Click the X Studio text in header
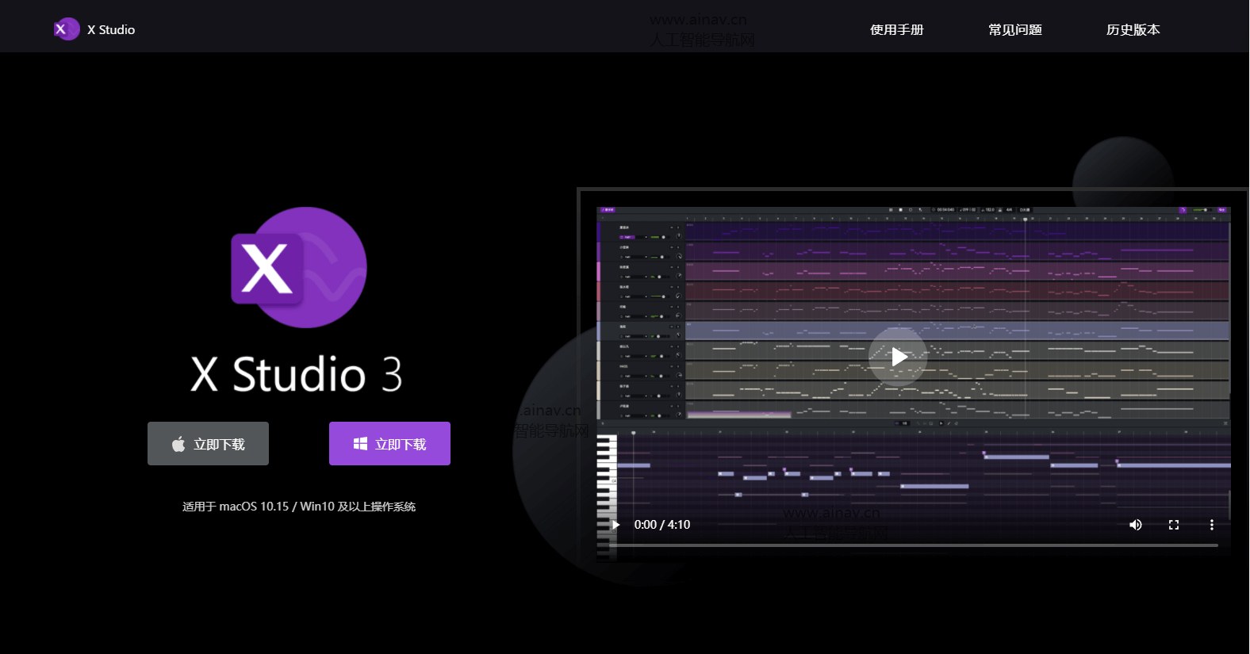 (111, 29)
